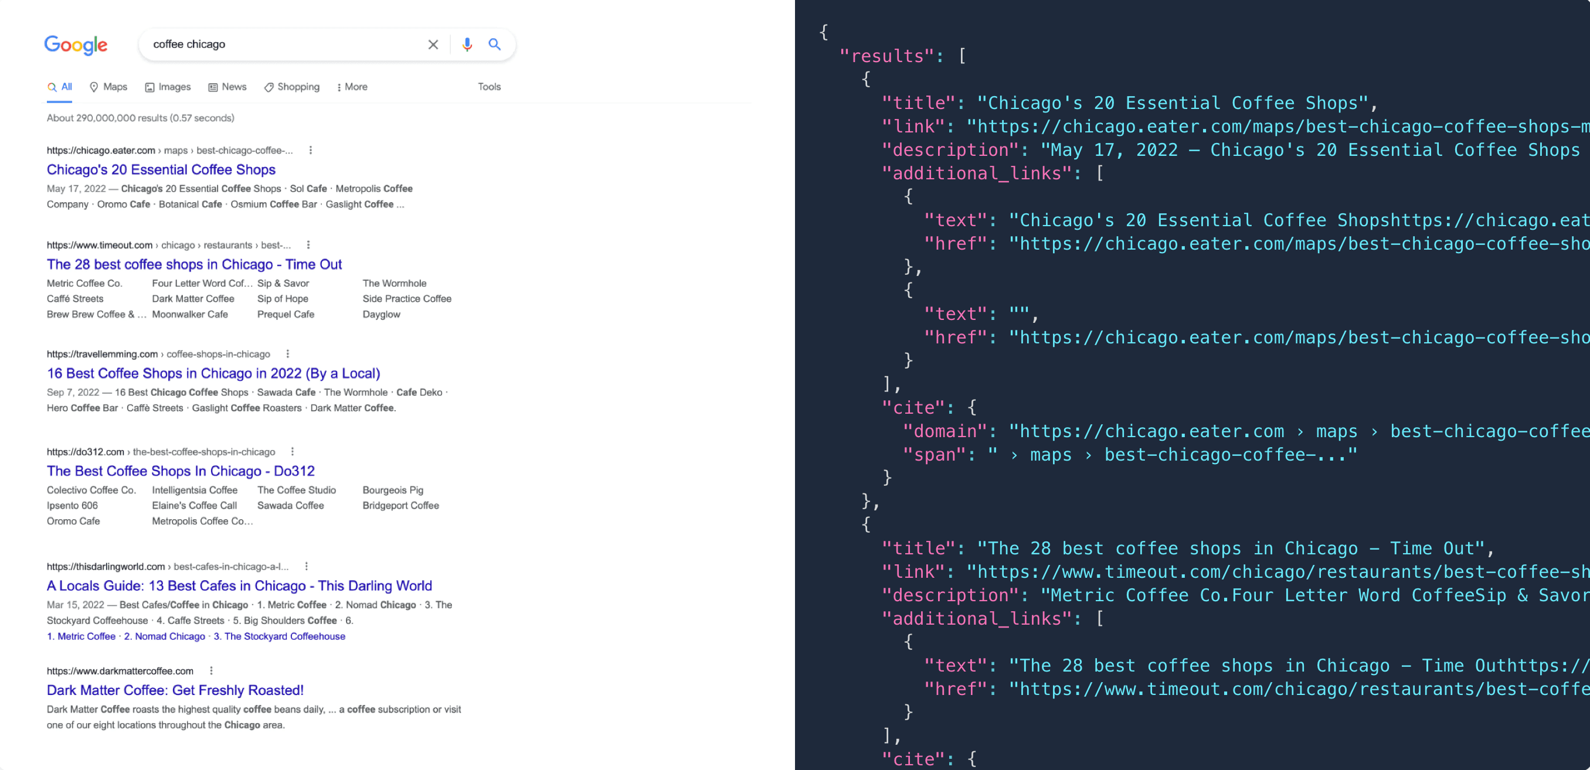
Task: Submit search with the magnifying glass icon
Action: 494,45
